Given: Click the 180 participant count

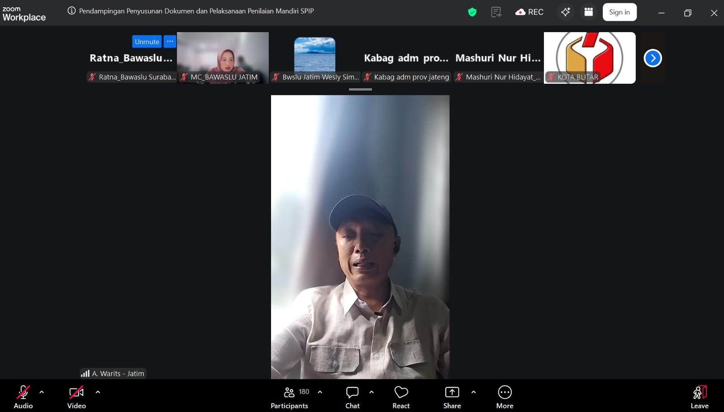Looking at the screenshot, I should 304,392.
